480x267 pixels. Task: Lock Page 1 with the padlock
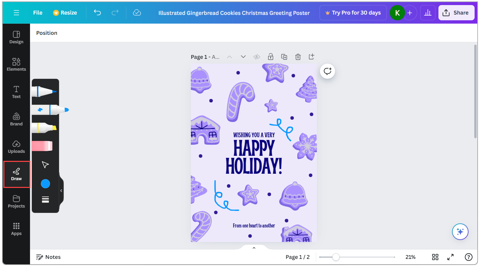click(x=270, y=57)
